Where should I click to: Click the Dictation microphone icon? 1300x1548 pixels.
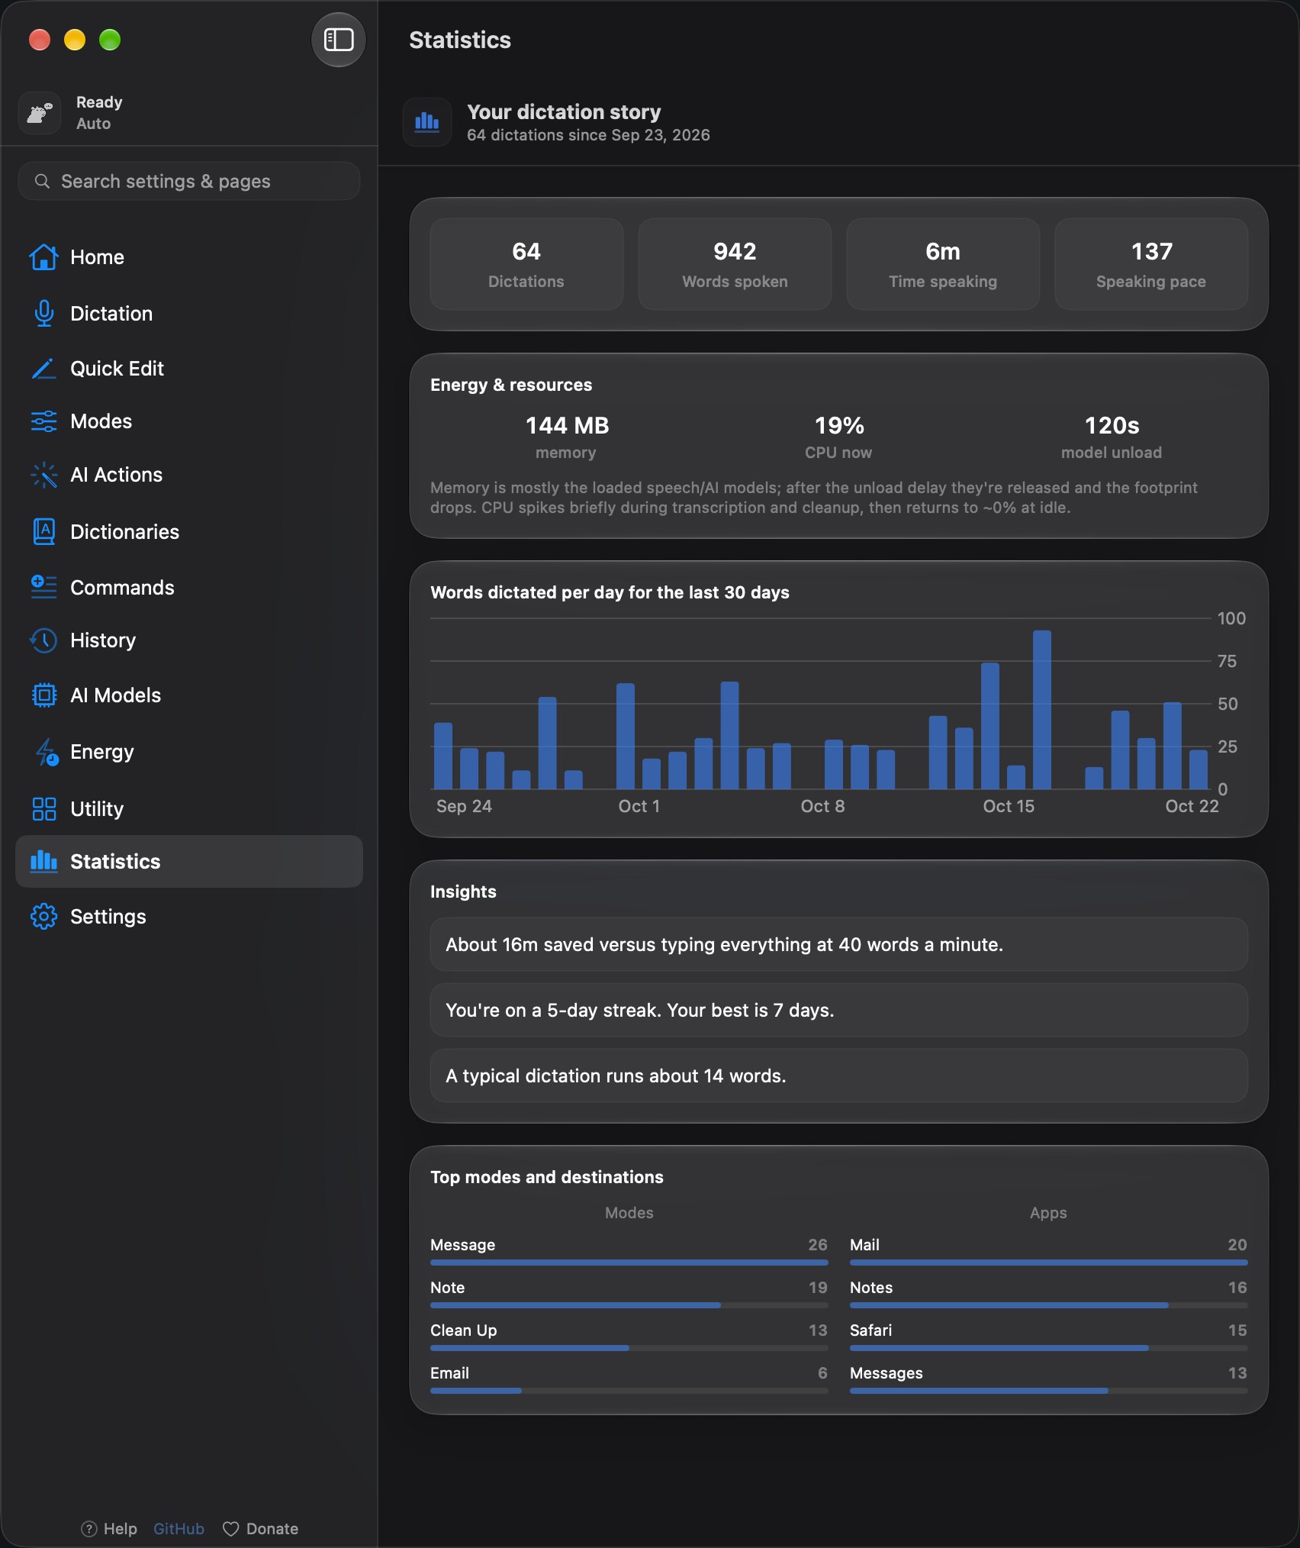43,314
